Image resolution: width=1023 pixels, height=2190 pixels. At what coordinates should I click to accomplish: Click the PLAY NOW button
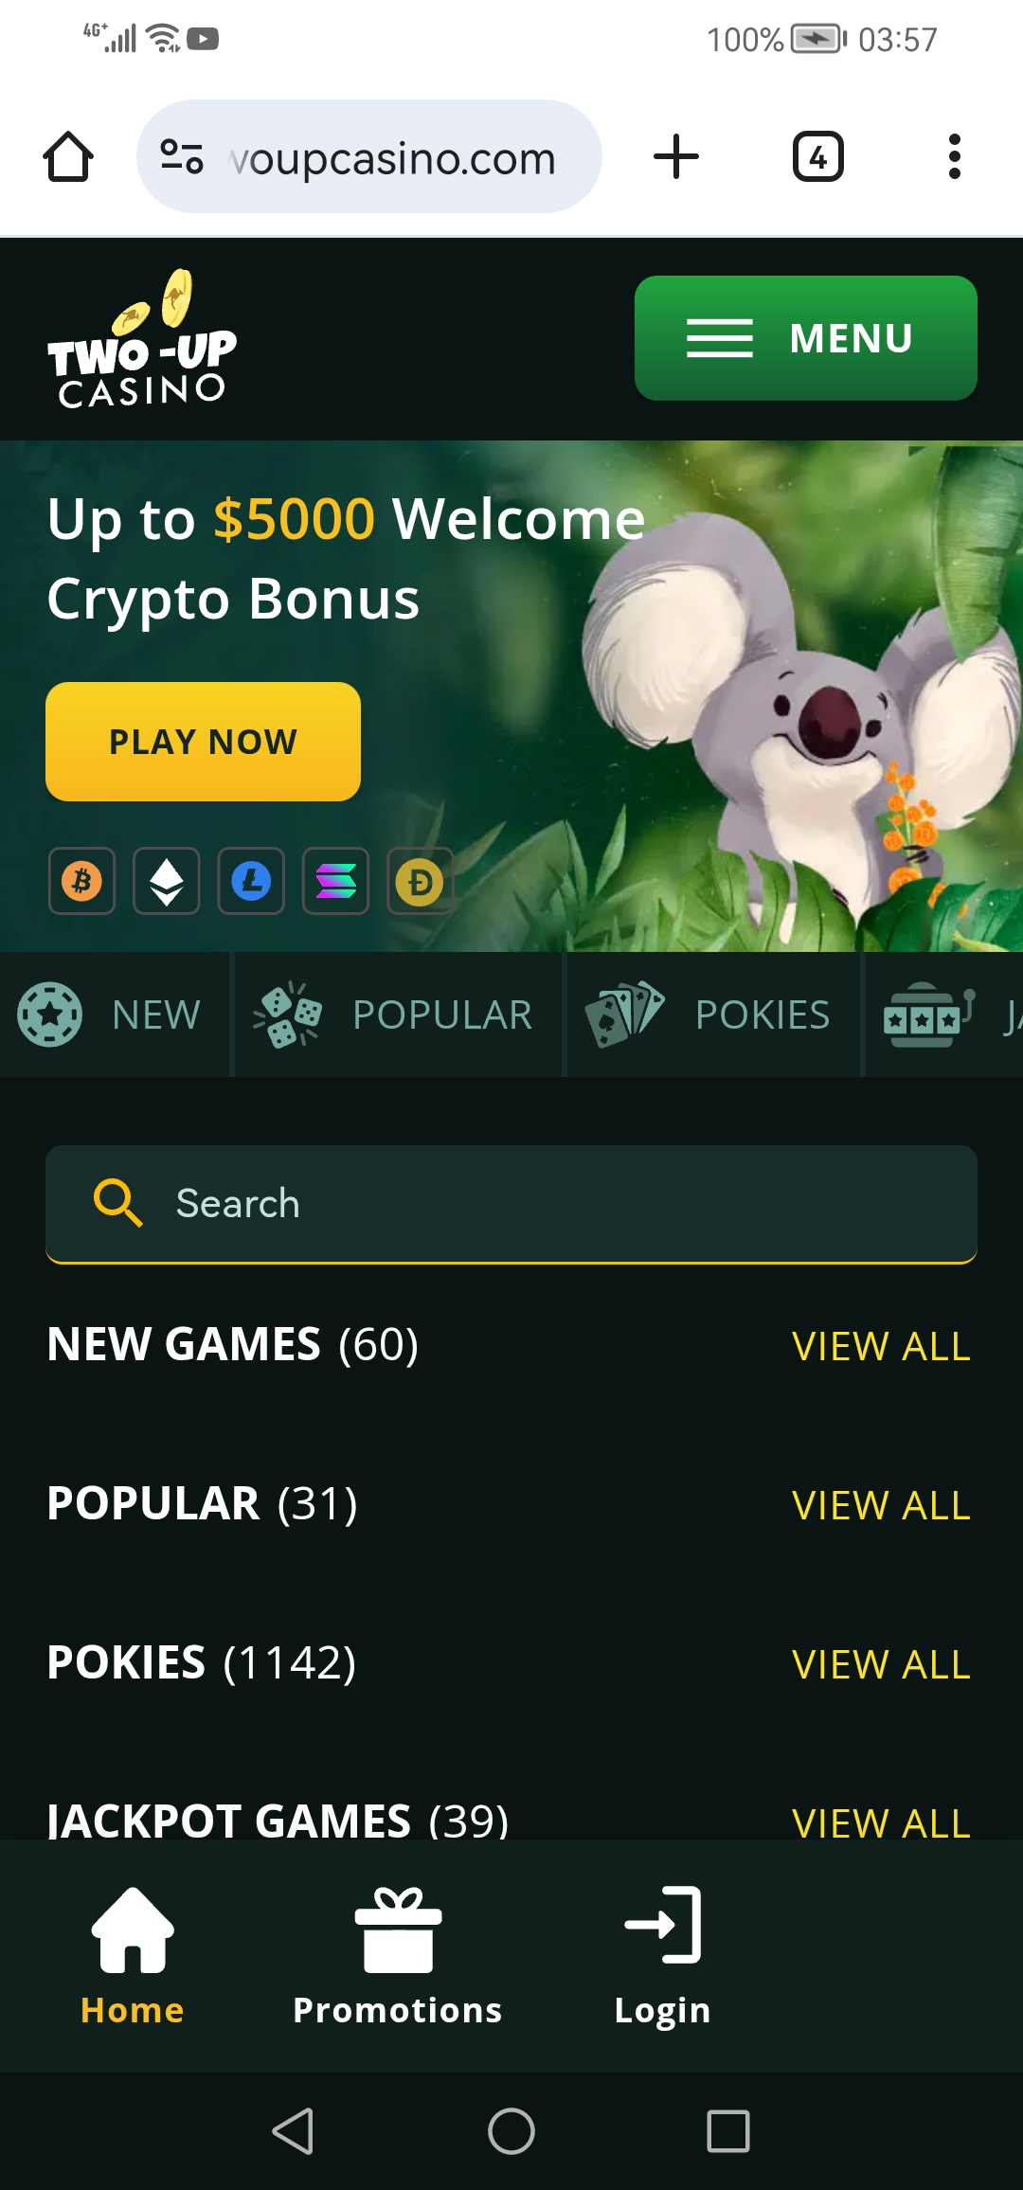(x=203, y=742)
